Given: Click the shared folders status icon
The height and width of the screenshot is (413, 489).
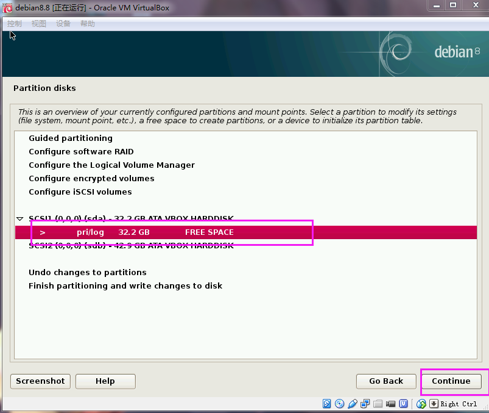Looking at the screenshot, I should [378, 404].
